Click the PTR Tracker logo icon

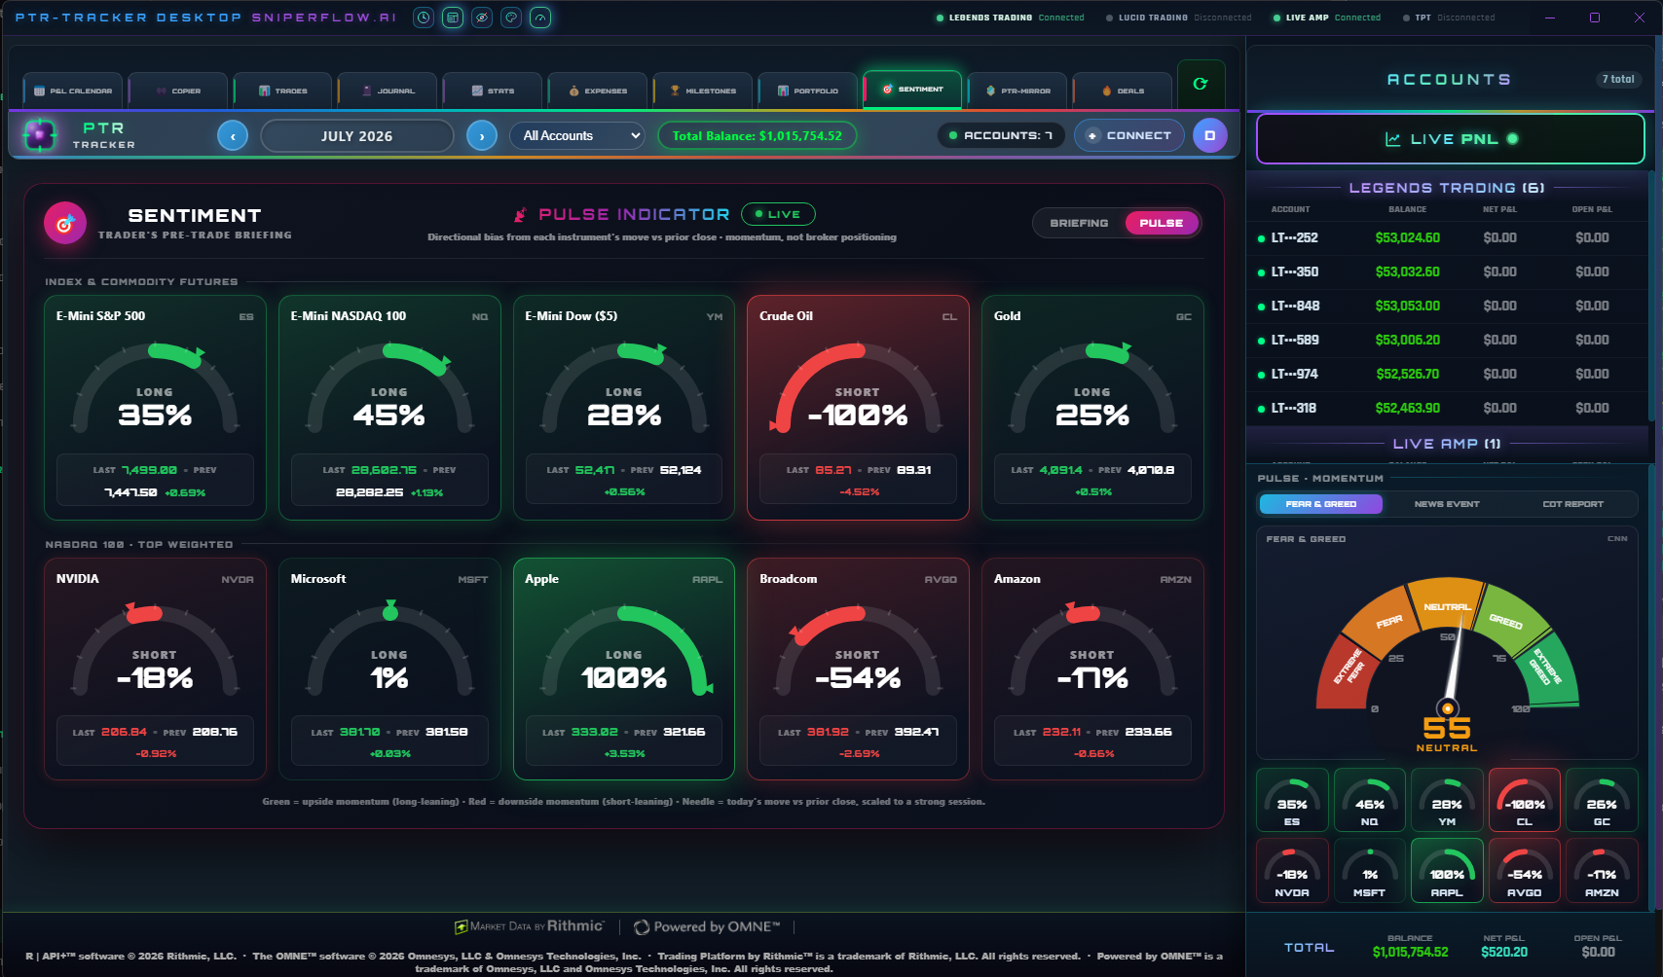pyautogui.click(x=40, y=135)
